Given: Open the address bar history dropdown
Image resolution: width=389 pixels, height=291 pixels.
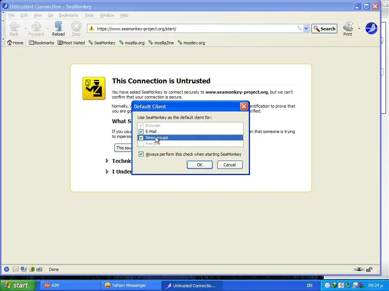Looking at the screenshot, I should pyautogui.click(x=306, y=28).
